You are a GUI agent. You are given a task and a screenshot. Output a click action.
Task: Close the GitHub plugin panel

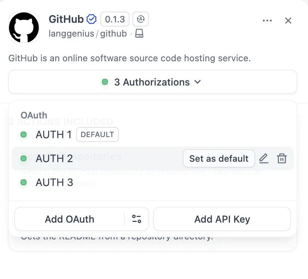tap(288, 21)
